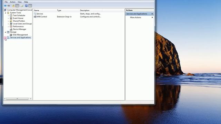Viewport: 221px width, 124px height.
Task: Click the Services magnifier icon in the list
Action: pos(35,14)
